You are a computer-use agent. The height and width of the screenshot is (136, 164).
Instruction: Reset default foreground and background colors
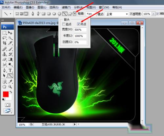[x=4, y=99]
